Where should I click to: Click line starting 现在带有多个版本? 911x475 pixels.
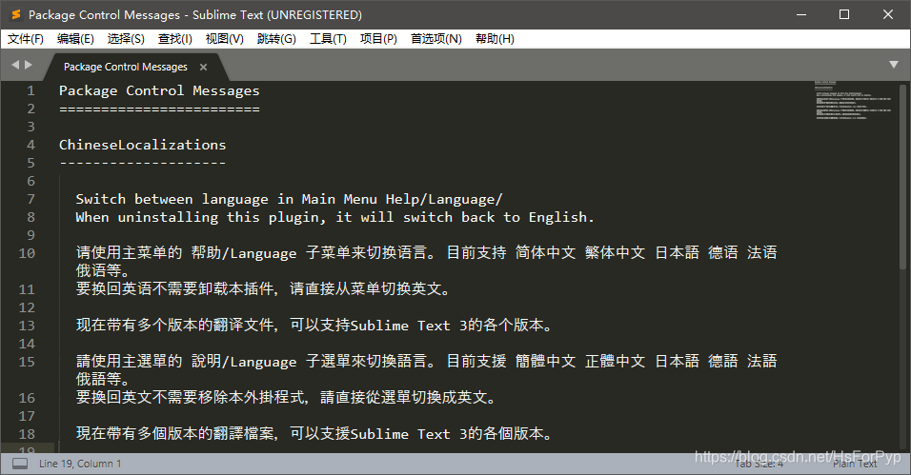(x=314, y=326)
